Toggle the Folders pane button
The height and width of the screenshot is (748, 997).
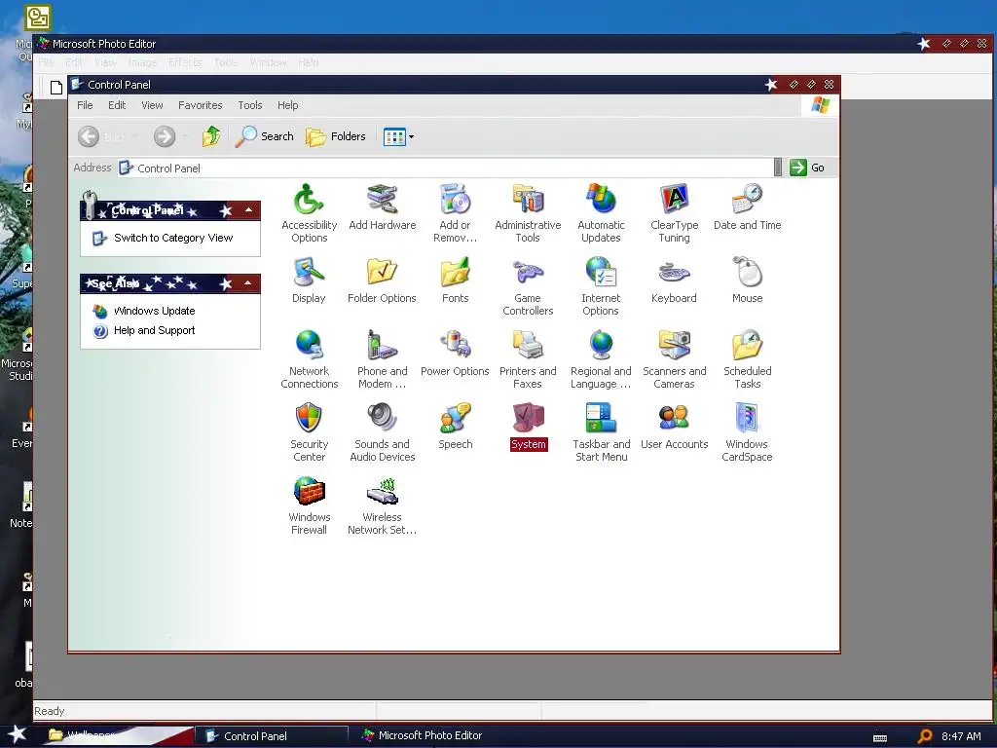pyautogui.click(x=336, y=136)
